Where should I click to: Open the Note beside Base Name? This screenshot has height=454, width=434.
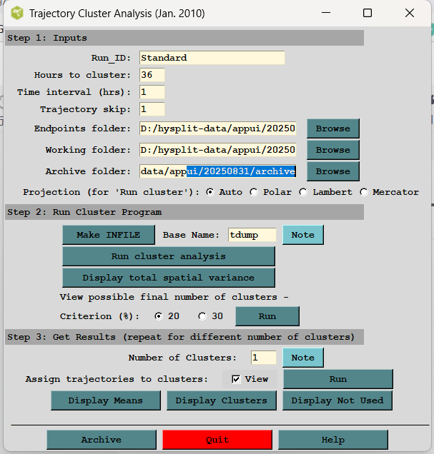point(302,235)
